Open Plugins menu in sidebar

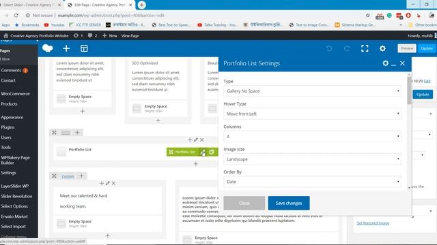pos(8,127)
